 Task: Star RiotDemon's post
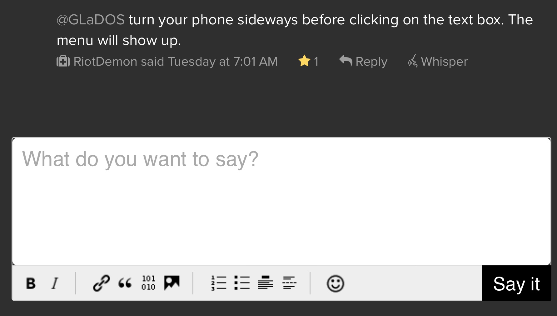[x=304, y=61]
